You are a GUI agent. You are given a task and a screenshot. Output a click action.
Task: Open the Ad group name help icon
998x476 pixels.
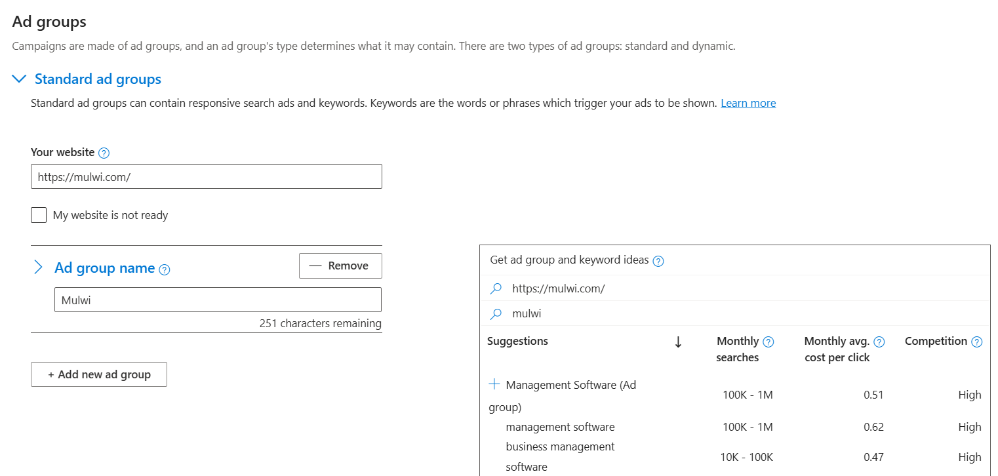click(x=165, y=269)
